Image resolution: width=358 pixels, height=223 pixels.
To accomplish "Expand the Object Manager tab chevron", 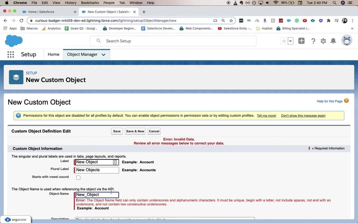I will click(103, 55).
